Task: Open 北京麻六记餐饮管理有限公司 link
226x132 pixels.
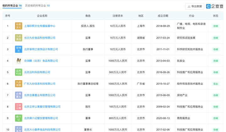Action: (41, 118)
